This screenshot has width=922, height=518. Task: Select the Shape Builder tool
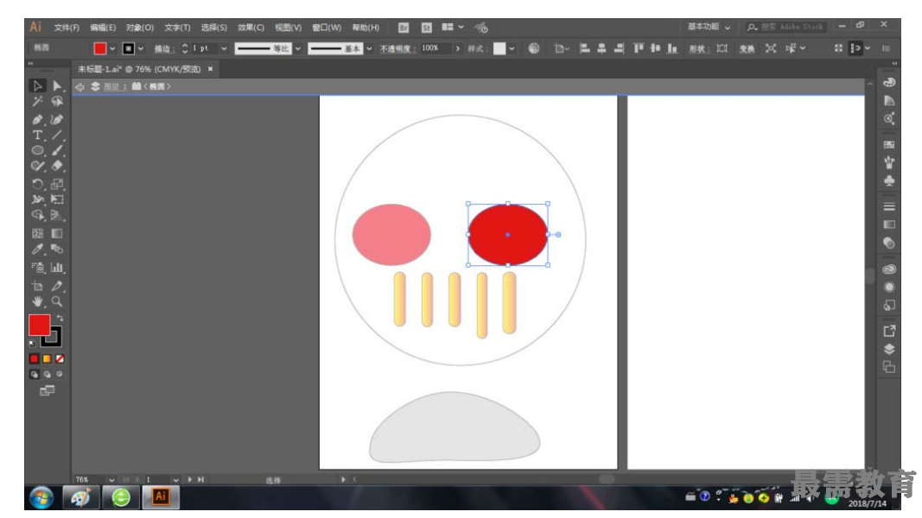coord(37,215)
